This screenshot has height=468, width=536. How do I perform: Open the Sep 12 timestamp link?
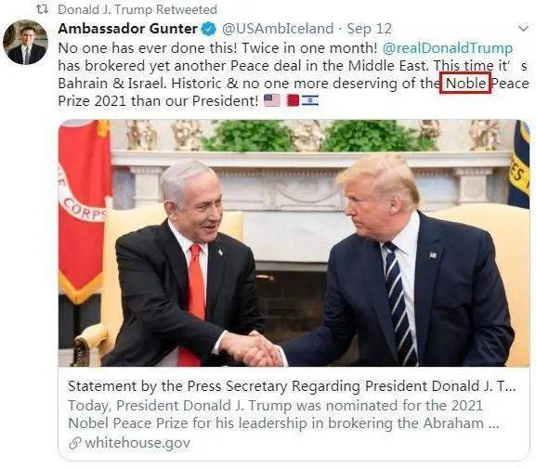tap(369, 29)
